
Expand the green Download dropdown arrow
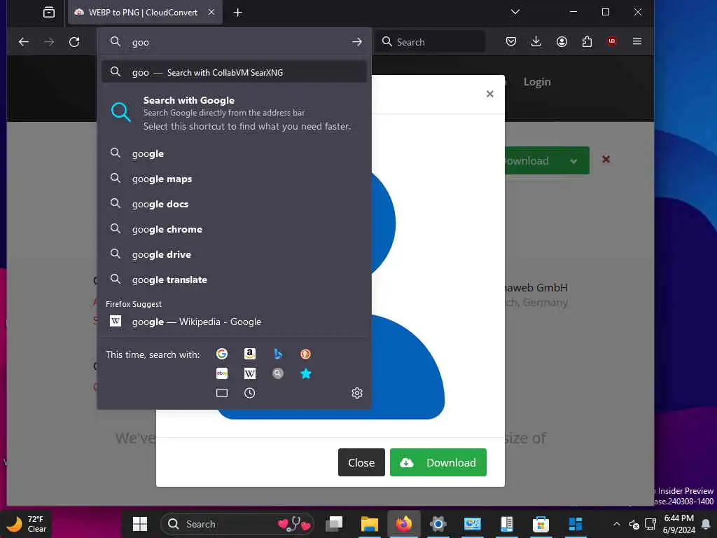(573, 160)
